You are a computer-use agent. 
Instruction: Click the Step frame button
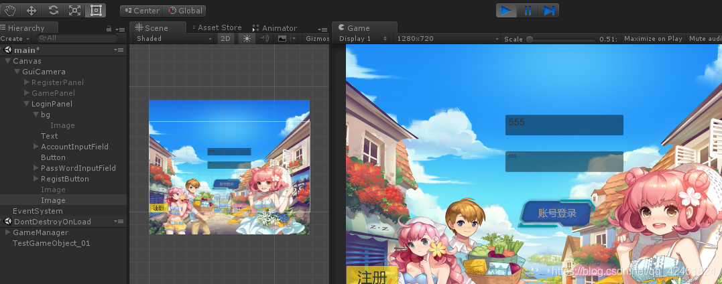[x=549, y=10]
